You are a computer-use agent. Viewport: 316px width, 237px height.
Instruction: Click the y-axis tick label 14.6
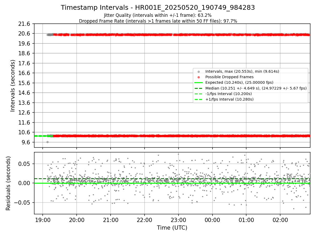24,93
